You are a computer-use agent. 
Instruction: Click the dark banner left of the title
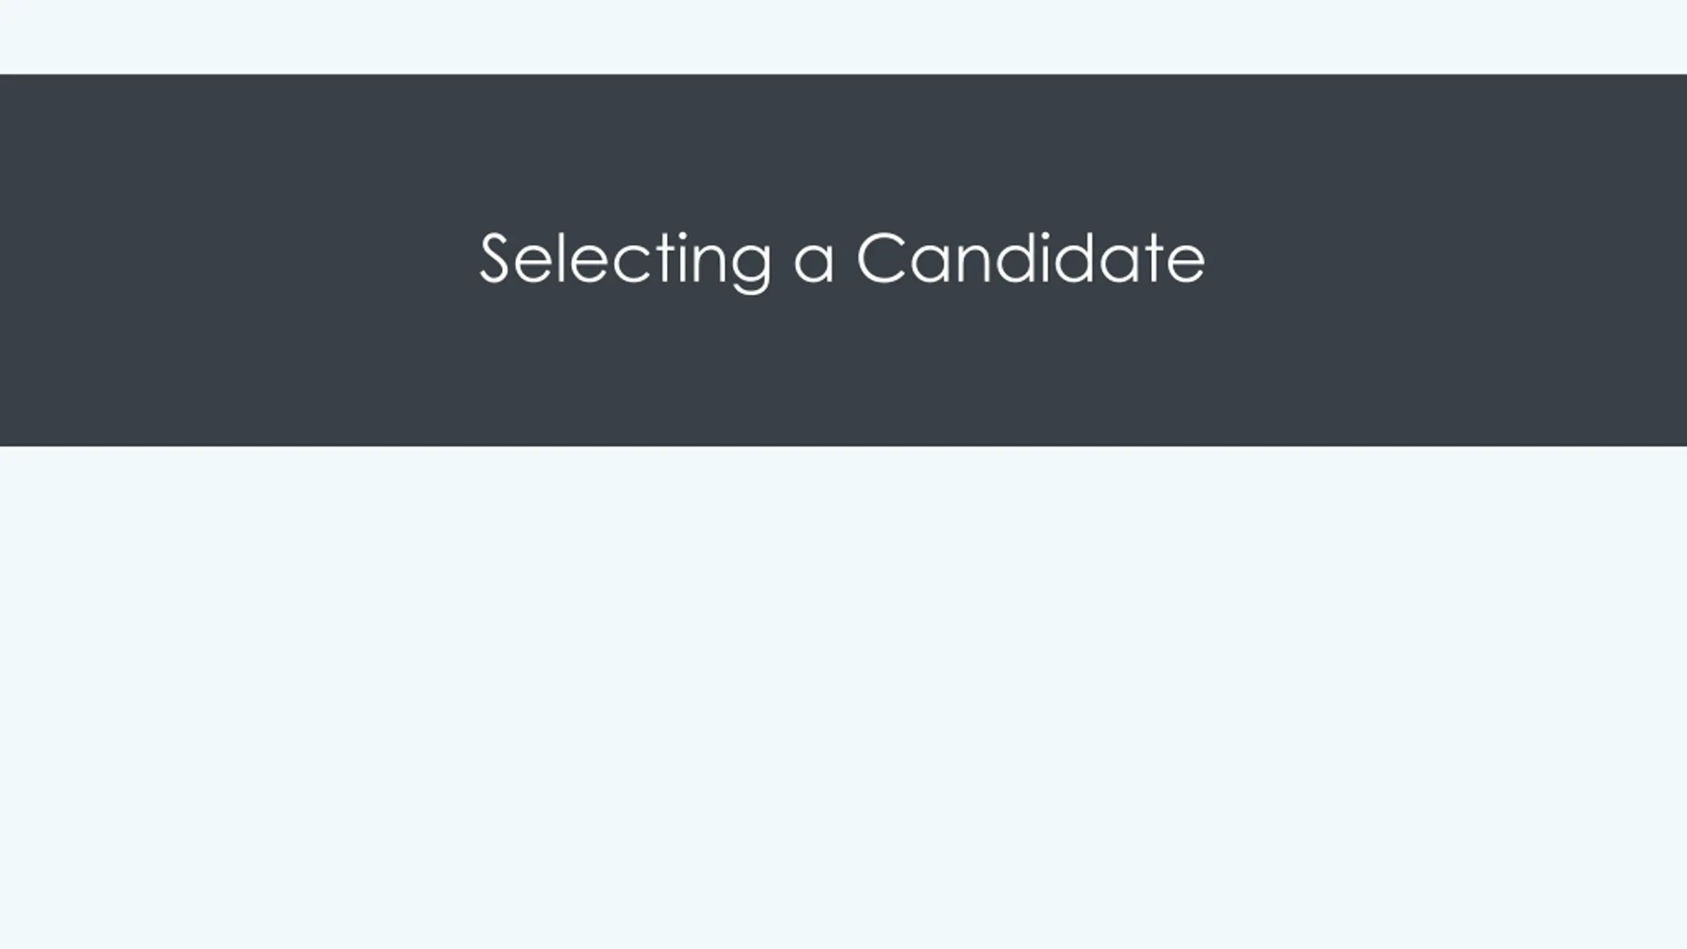coord(237,260)
